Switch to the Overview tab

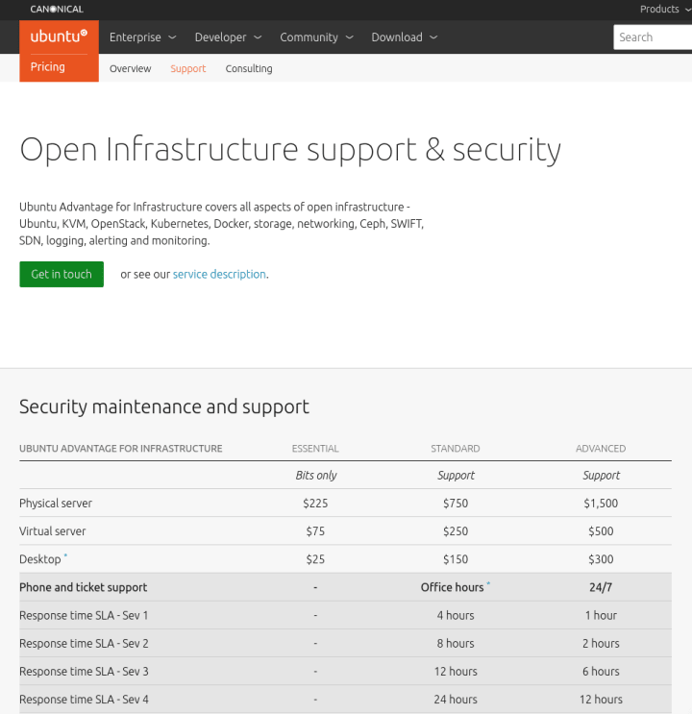[131, 69]
